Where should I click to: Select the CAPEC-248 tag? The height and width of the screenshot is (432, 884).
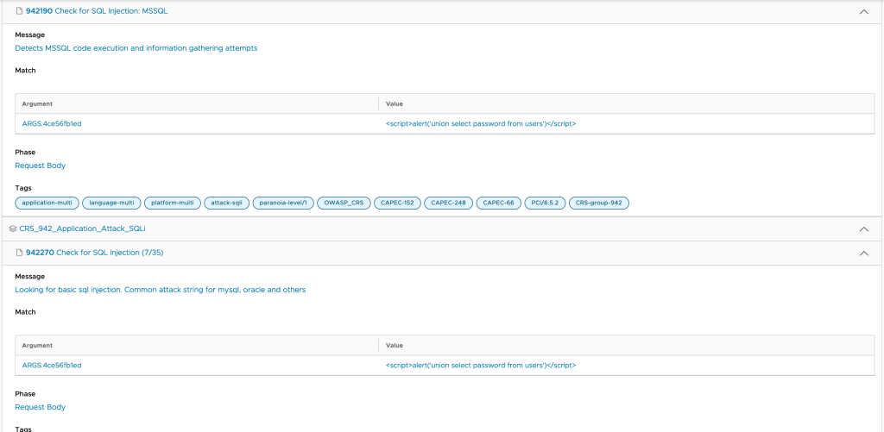[x=448, y=203]
